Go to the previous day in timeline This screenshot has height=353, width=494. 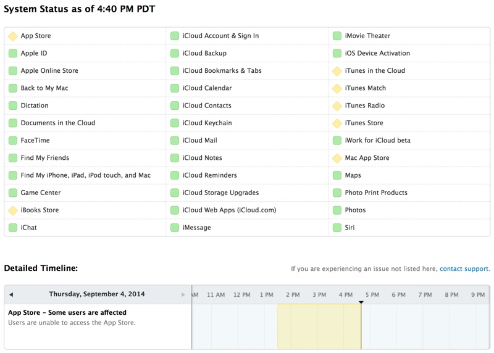click(x=11, y=295)
